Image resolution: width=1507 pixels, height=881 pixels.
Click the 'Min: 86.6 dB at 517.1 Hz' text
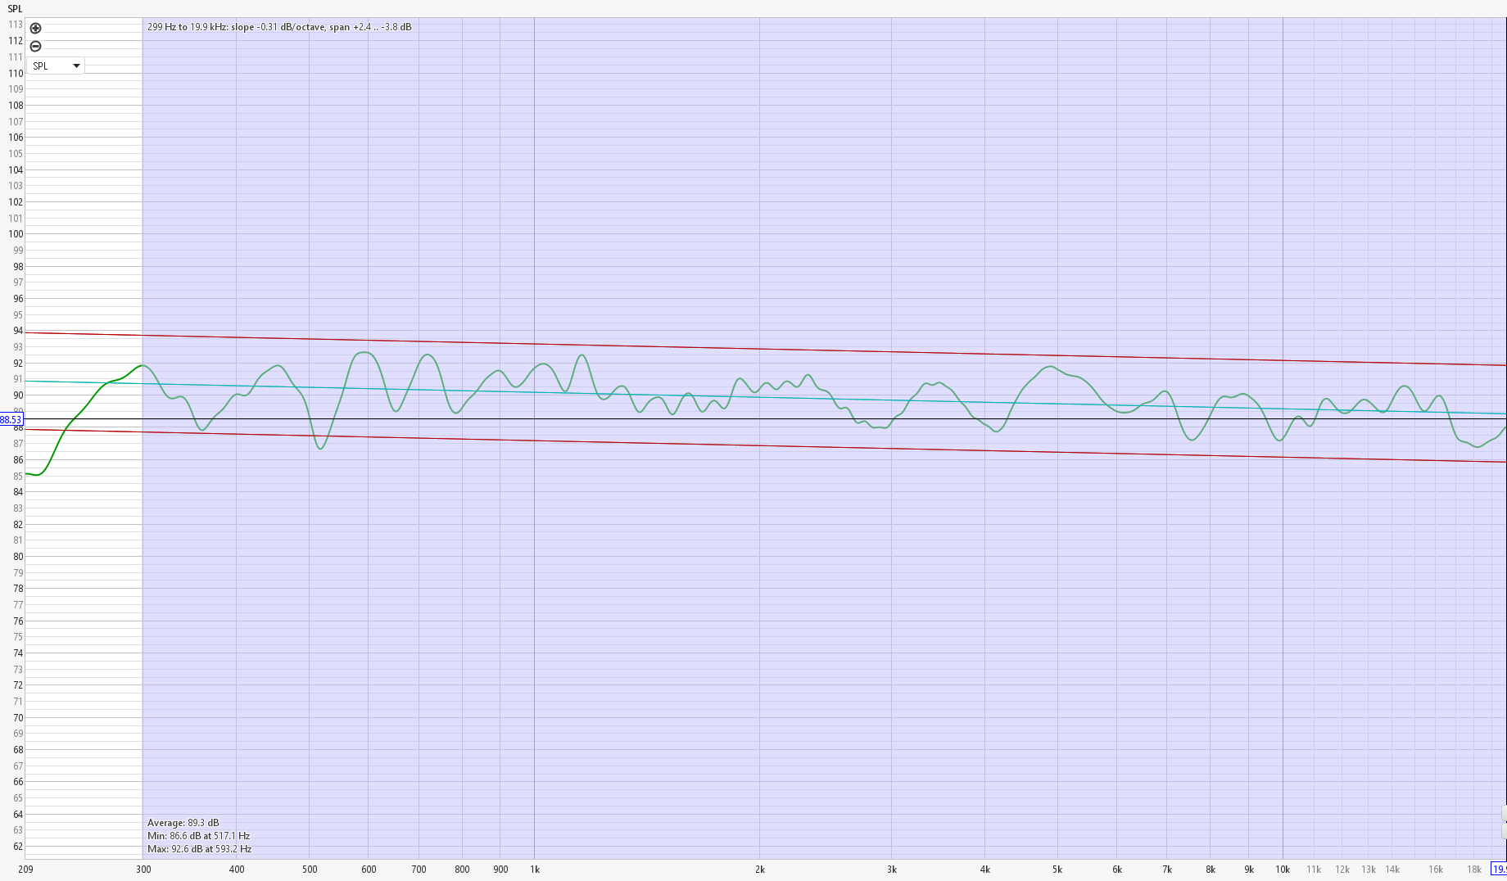(x=198, y=836)
